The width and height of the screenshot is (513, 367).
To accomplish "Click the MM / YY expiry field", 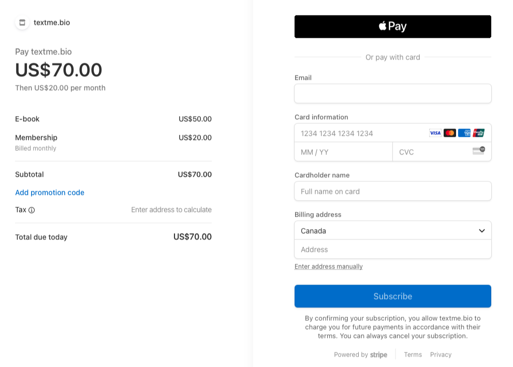I will tap(343, 152).
